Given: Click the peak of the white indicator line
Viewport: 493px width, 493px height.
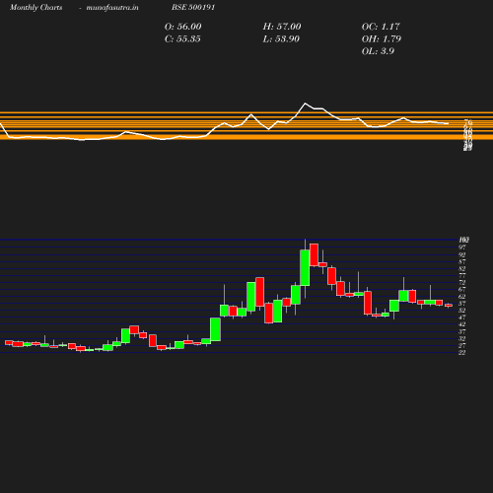Looking at the screenshot, I should [305, 104].
